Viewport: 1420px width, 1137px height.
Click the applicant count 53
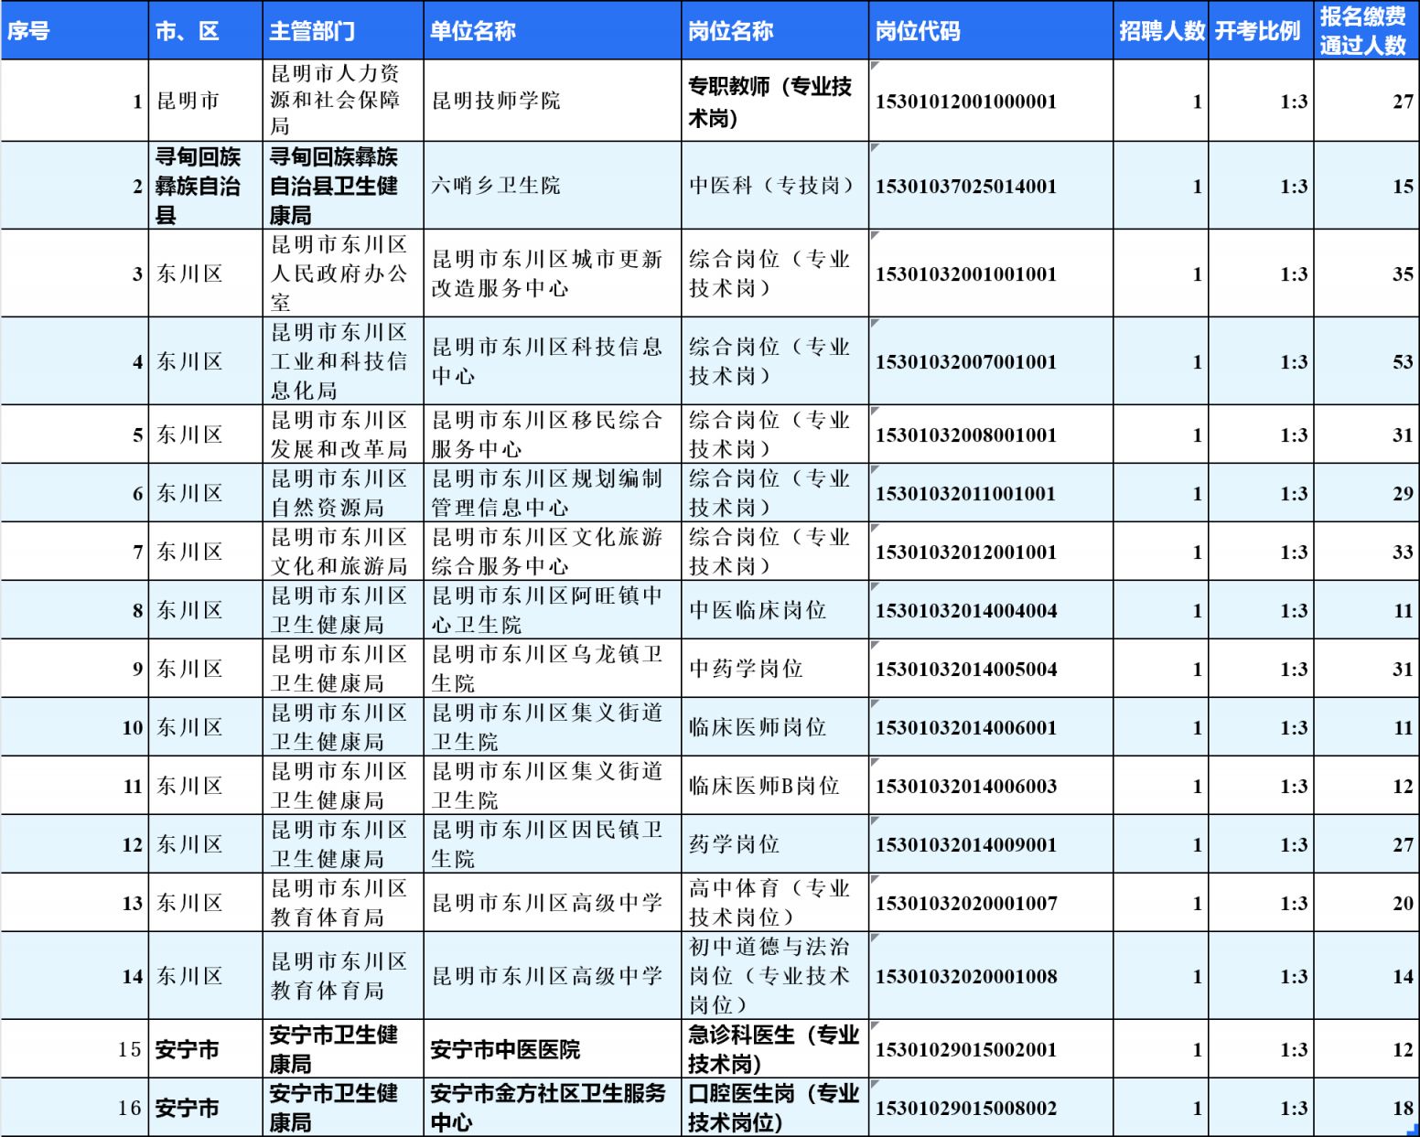click(x=1367, y=361)
